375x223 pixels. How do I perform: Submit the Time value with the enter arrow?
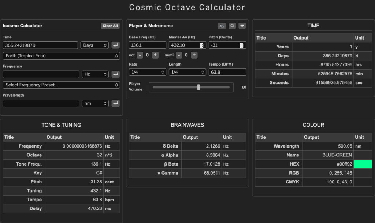pyautogui.click(x=115, y=45)
